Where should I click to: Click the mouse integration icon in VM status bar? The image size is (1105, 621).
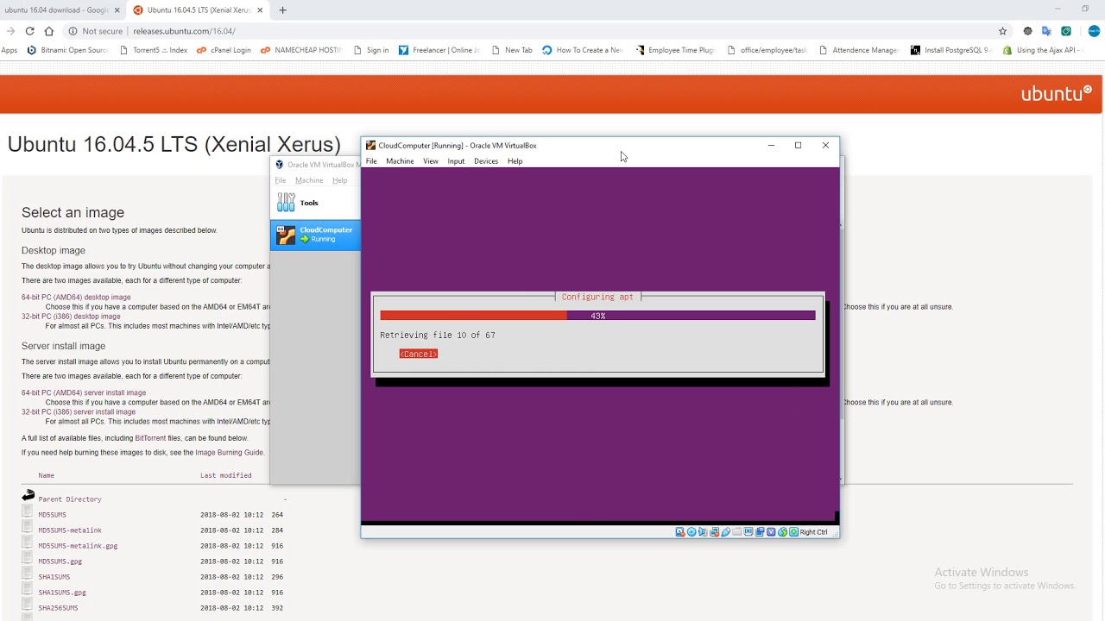782,532
